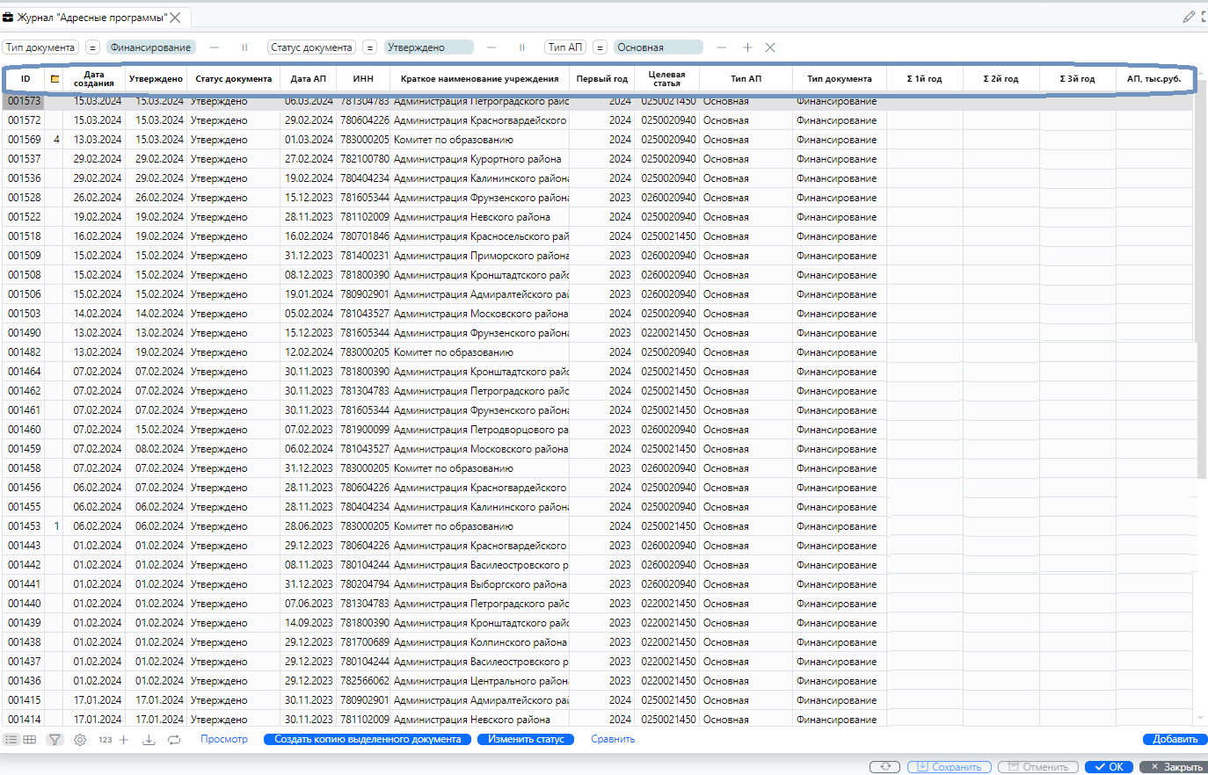Open table settings gear icon
1208x775 pixels.
click(80, 740)
